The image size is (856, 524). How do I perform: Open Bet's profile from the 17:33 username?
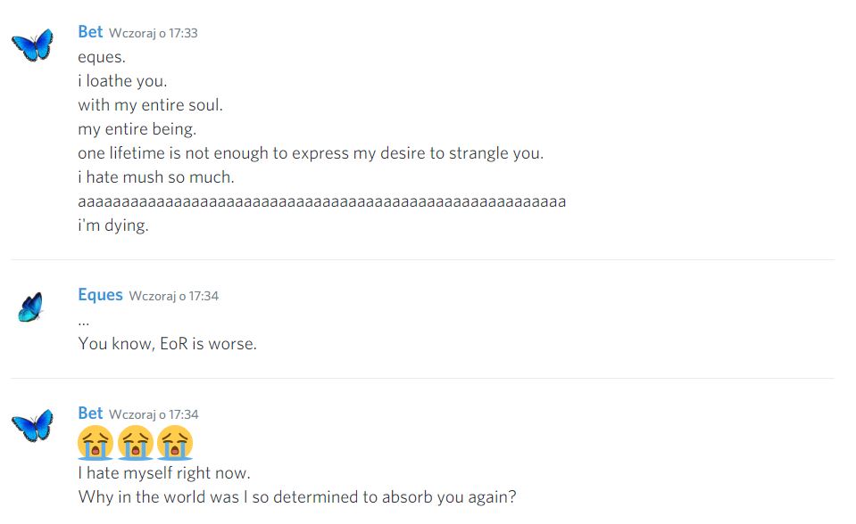90,32
